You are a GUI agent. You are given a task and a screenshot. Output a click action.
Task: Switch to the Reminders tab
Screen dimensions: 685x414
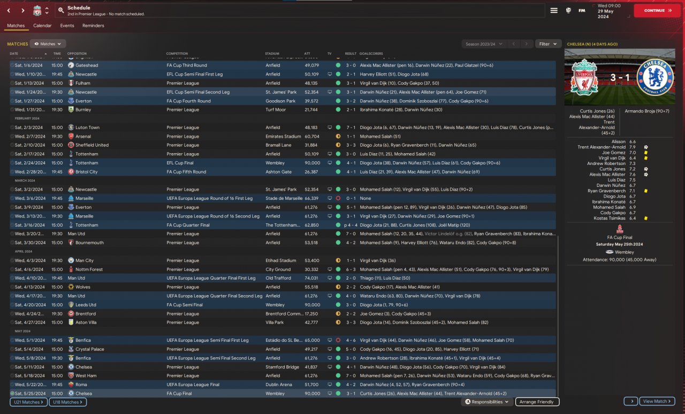point(93,26)
